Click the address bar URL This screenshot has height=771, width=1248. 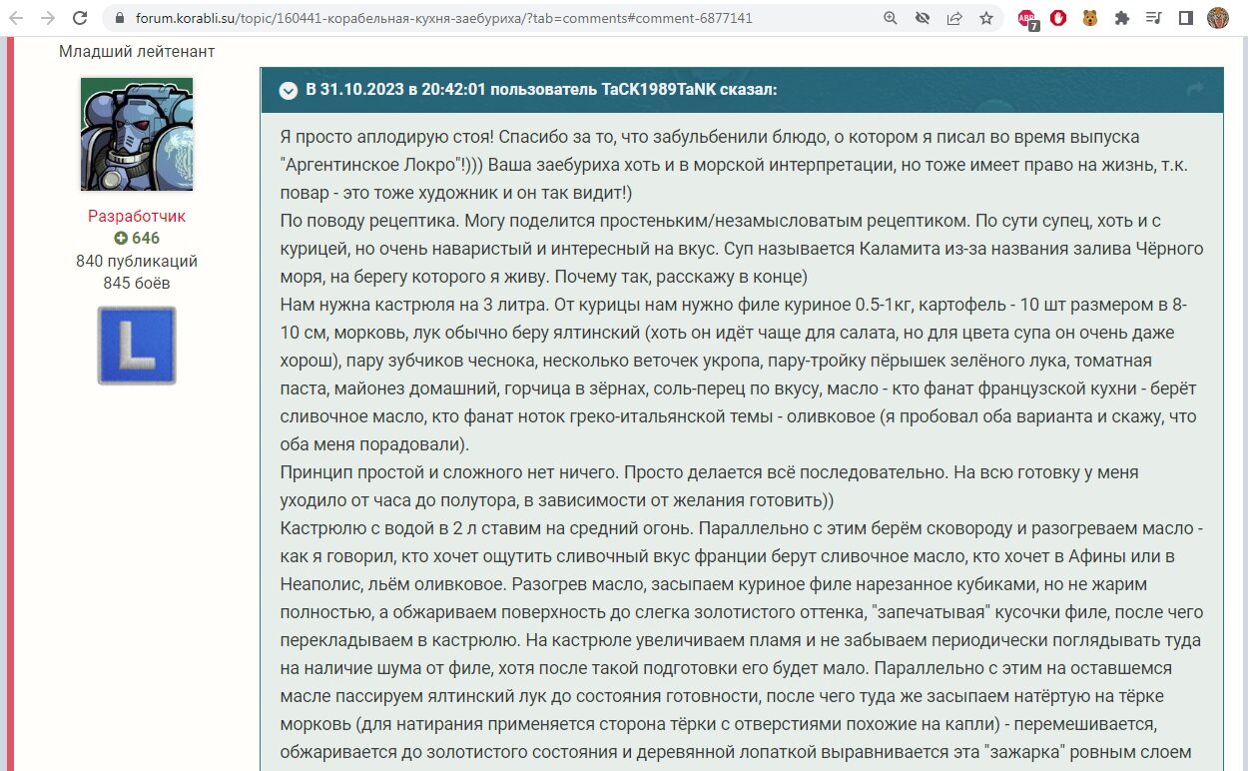tap(444, 18)
